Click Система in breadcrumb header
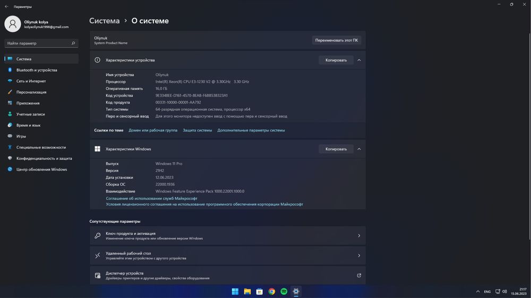Image resolution: width=531 pixels, height=298 pixels. [x=104, y=21]
